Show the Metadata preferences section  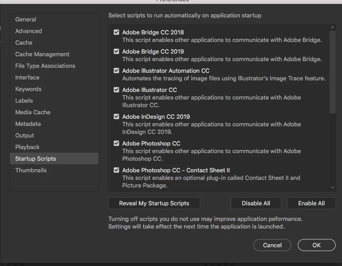pyautogui.click(x=28, y=124)
